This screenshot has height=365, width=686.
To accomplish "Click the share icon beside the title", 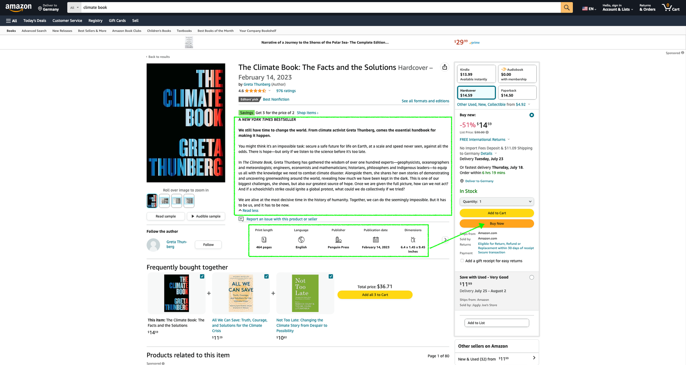I will tap(445, 67).
